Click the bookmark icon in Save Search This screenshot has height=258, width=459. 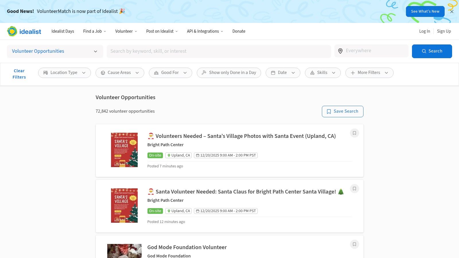pos(329,112)
